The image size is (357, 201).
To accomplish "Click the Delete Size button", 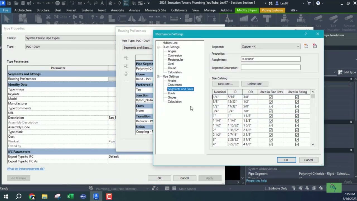I will coord(254,84).
